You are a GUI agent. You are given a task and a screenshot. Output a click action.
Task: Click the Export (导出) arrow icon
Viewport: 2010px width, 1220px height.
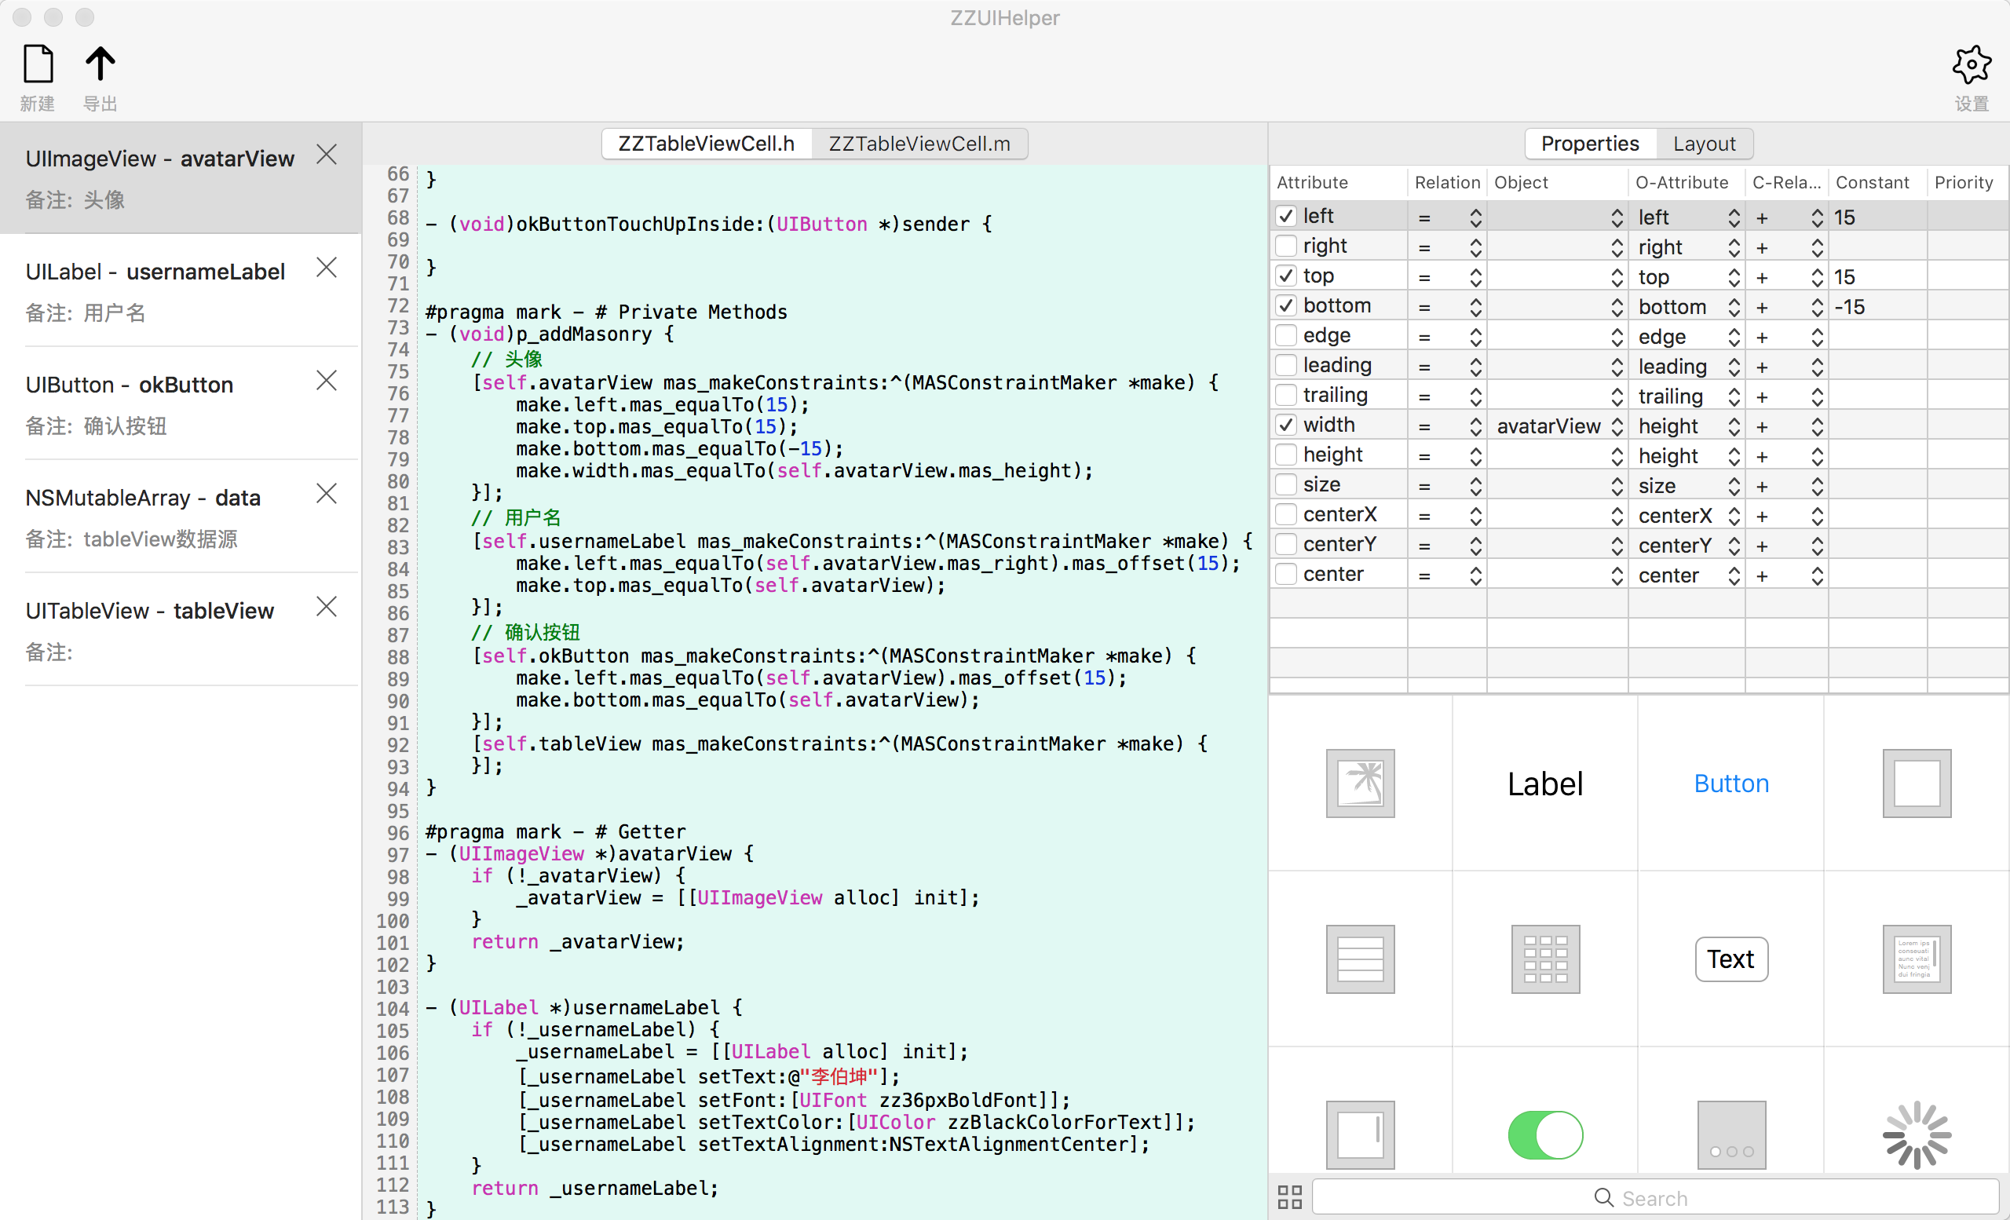click(x=100, y=64)
